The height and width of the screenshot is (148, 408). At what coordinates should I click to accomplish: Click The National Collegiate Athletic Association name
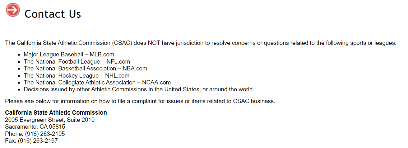coord(80,83)
